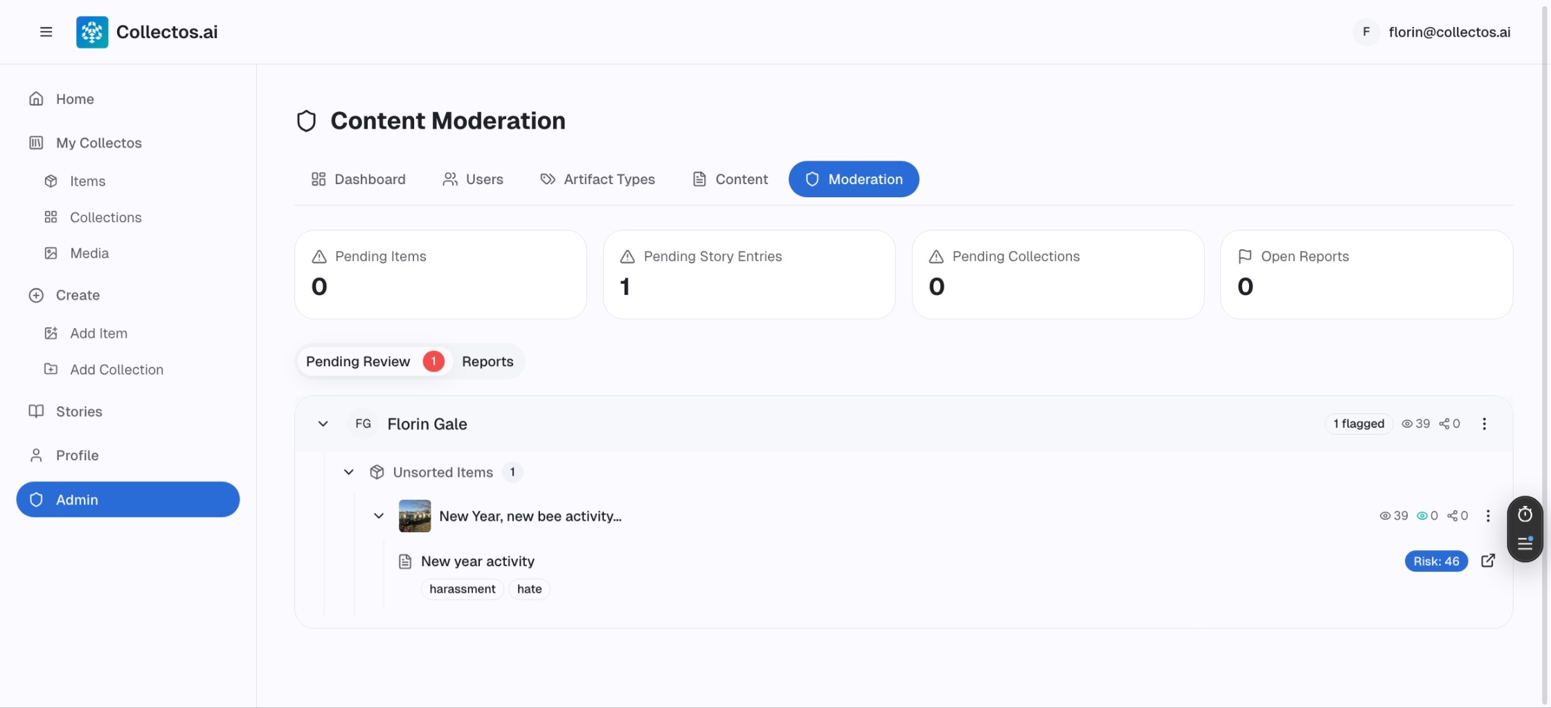Open three-dot menu for New Year bee item
Viewport: 1551px width, 708px height.
(x=1487, y=516)
